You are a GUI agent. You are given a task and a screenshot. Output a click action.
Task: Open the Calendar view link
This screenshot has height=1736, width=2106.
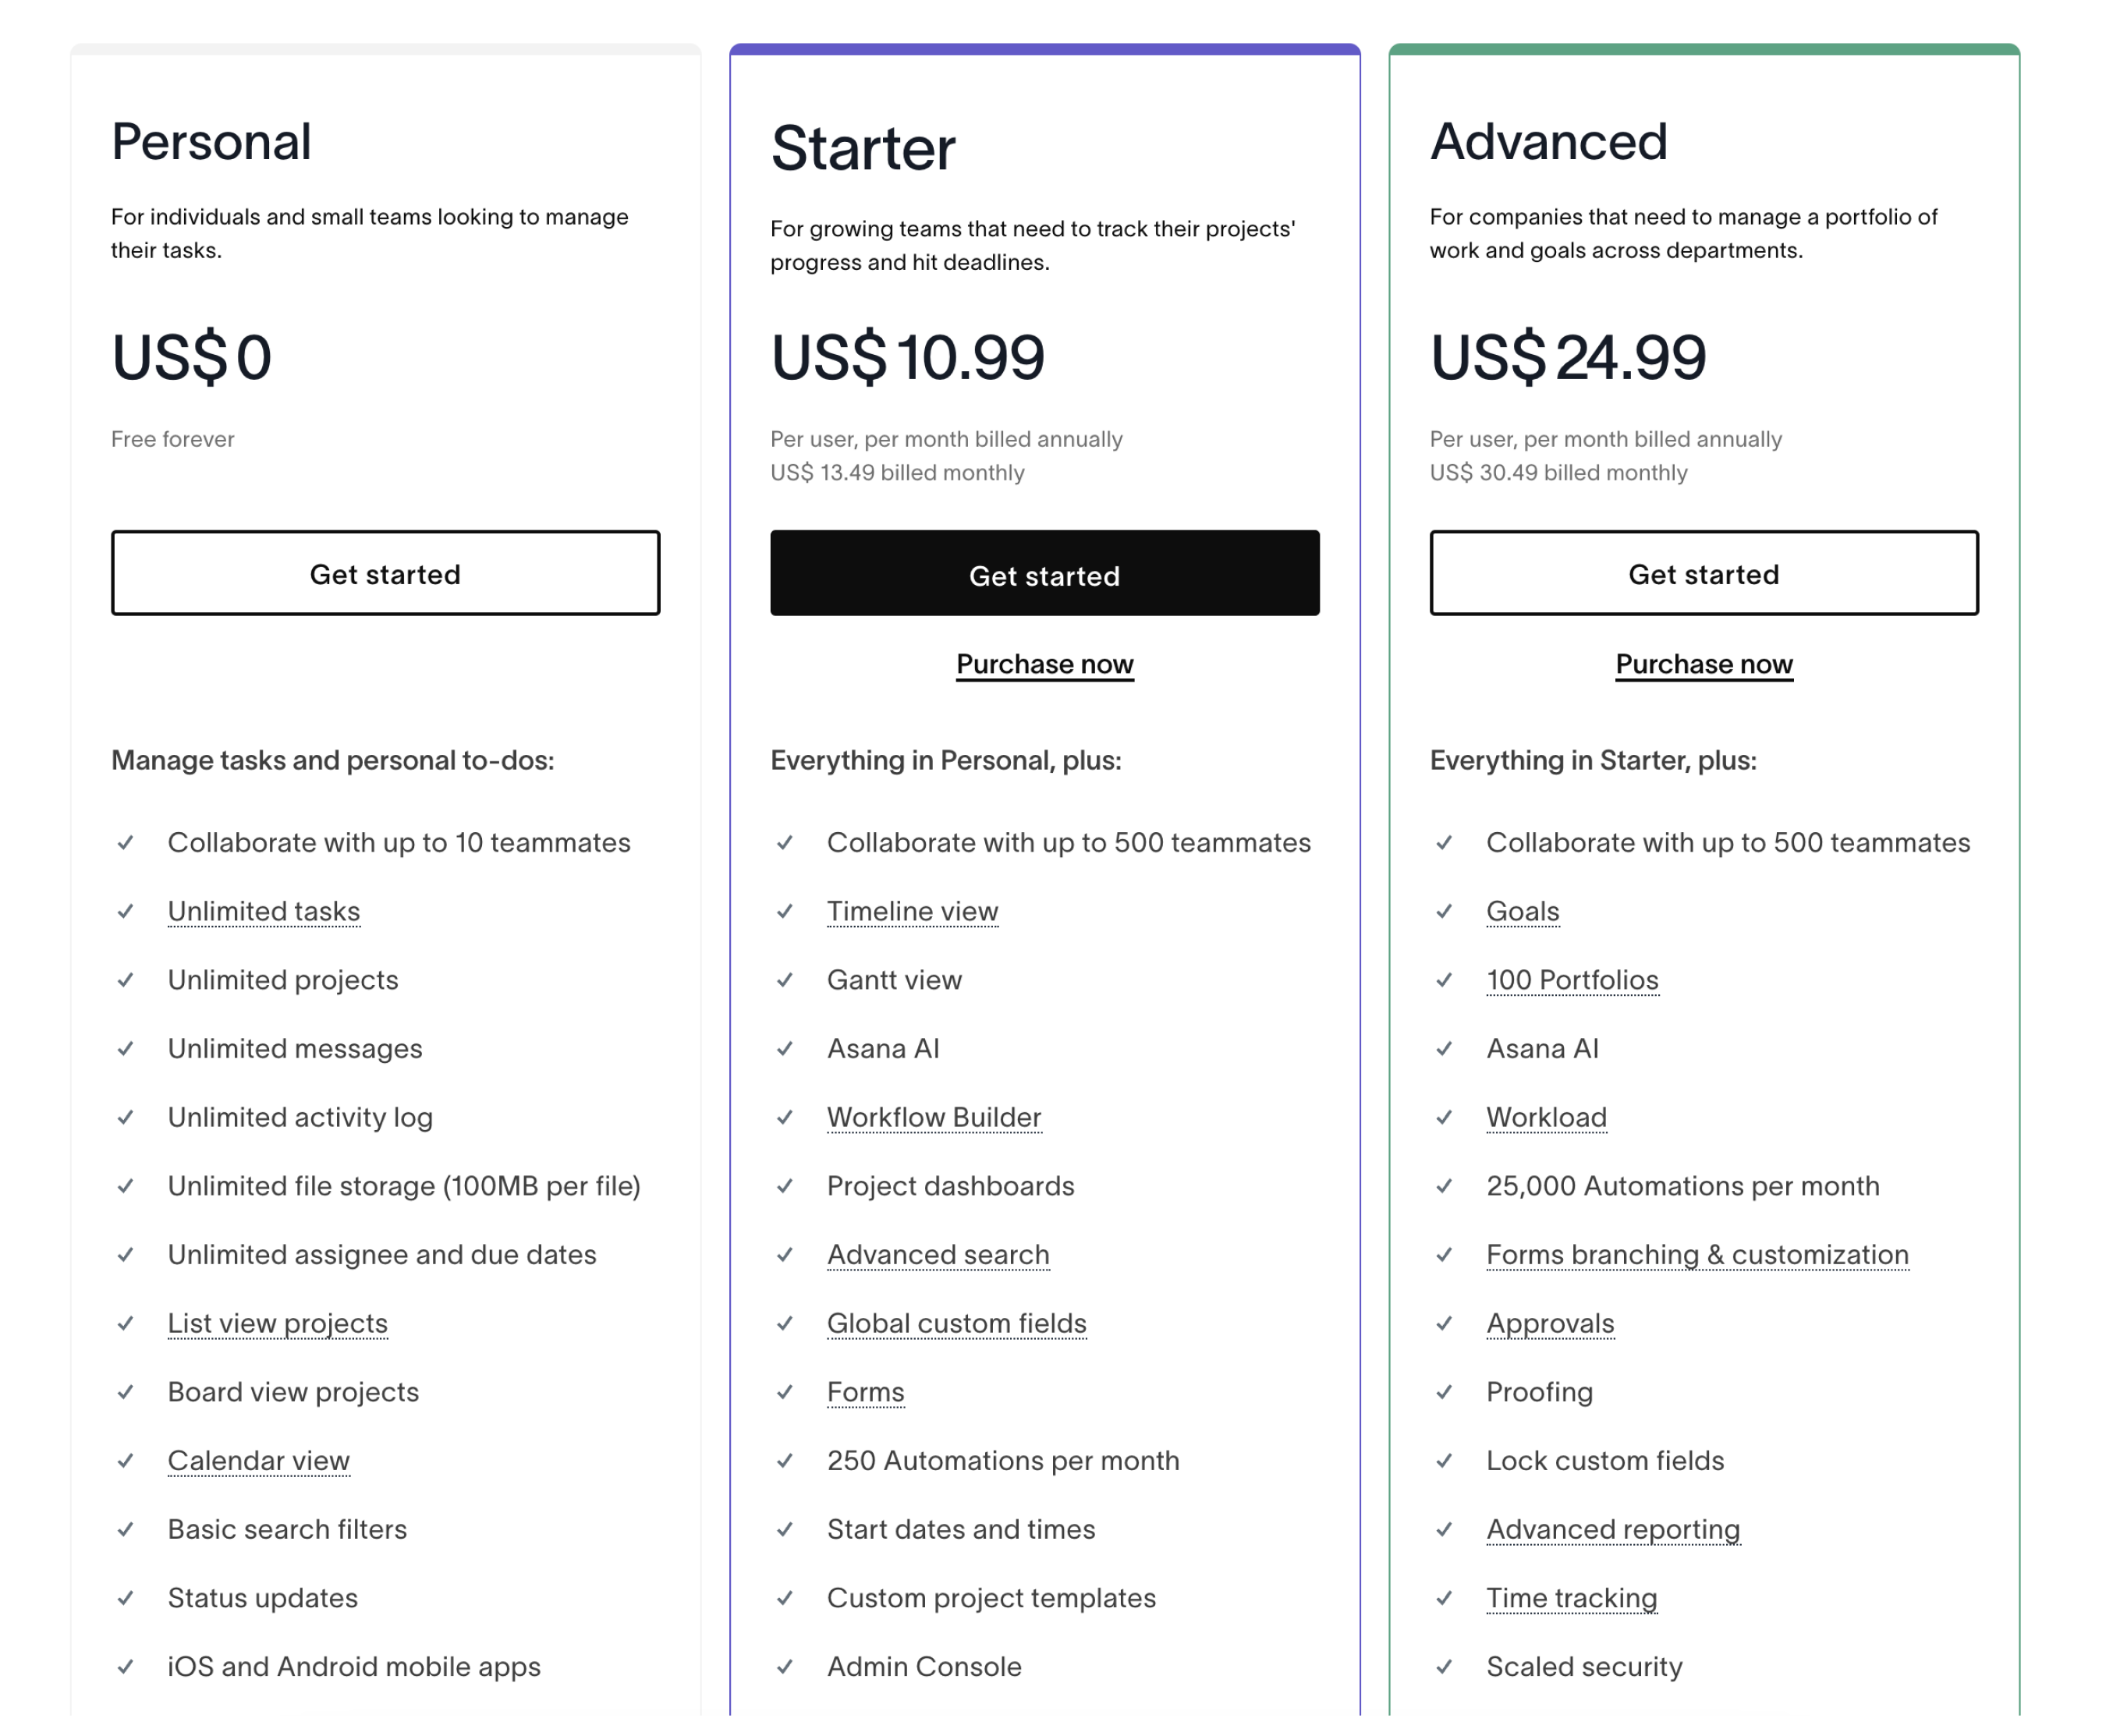click(x=258, y=1460)
